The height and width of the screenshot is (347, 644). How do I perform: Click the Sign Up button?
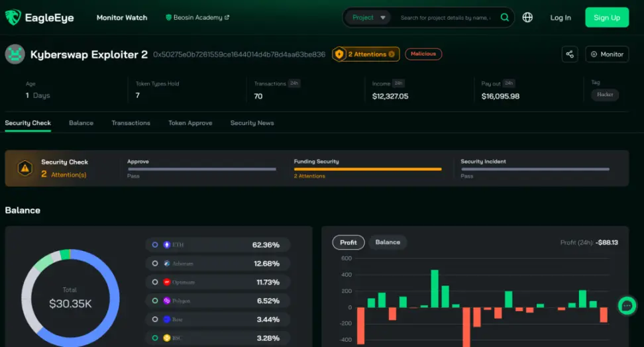[607, 17]
